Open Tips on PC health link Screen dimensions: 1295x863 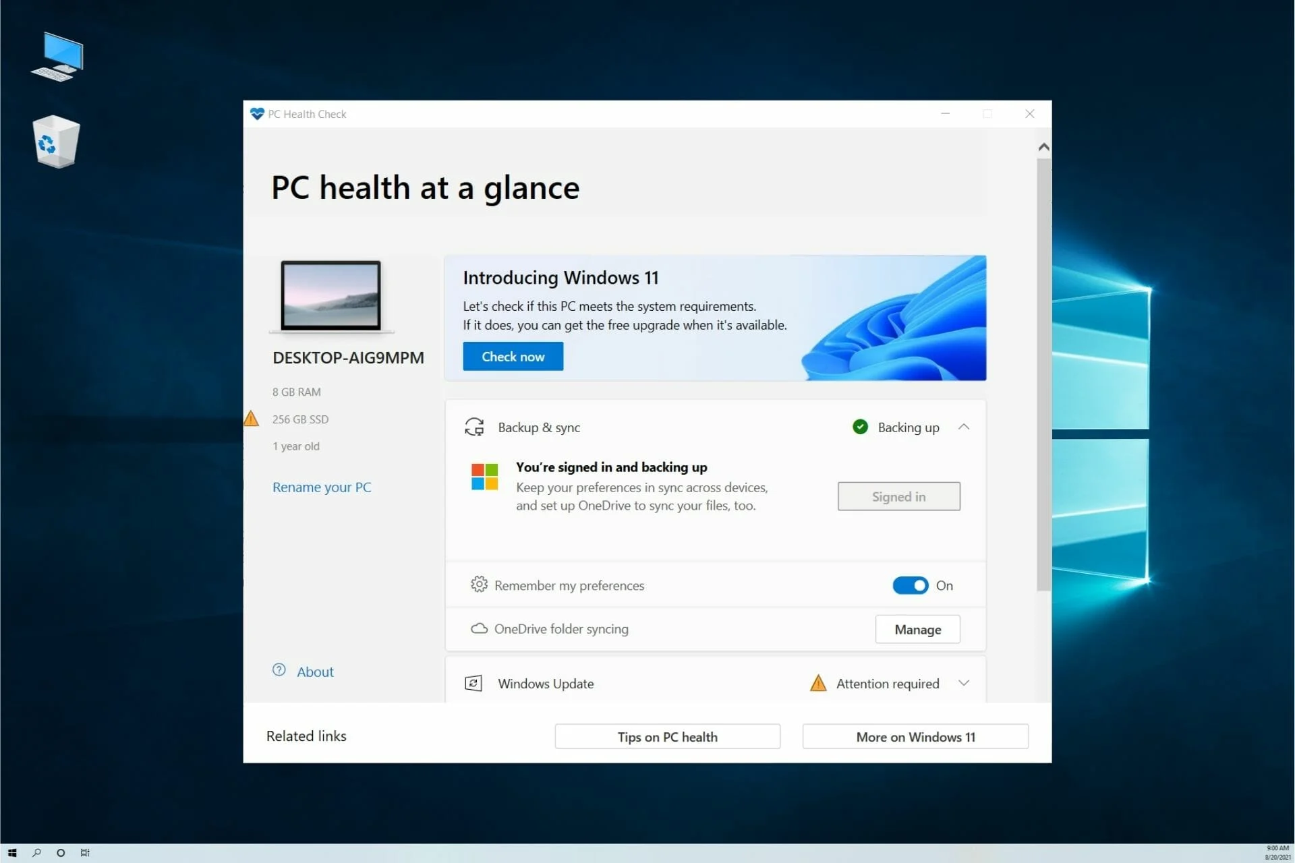coord(667,737)
